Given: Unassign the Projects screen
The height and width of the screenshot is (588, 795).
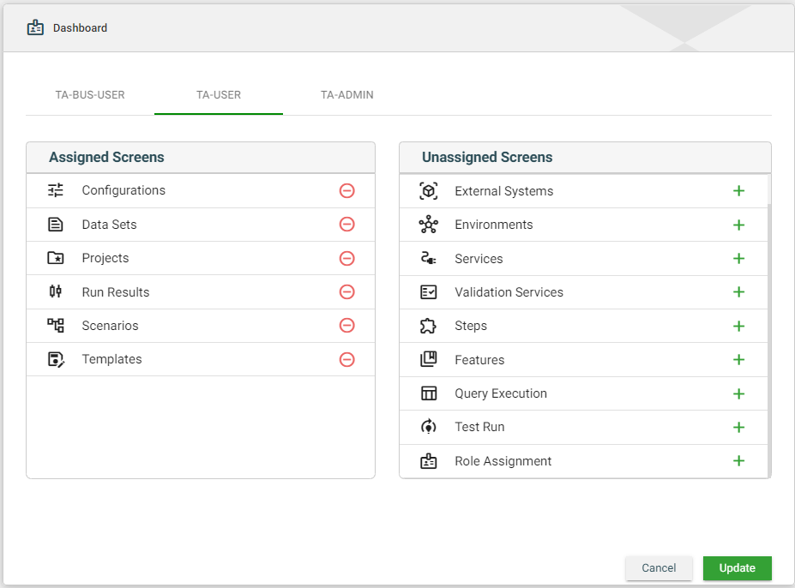Looking at the screenshot, I should point(346,258).
